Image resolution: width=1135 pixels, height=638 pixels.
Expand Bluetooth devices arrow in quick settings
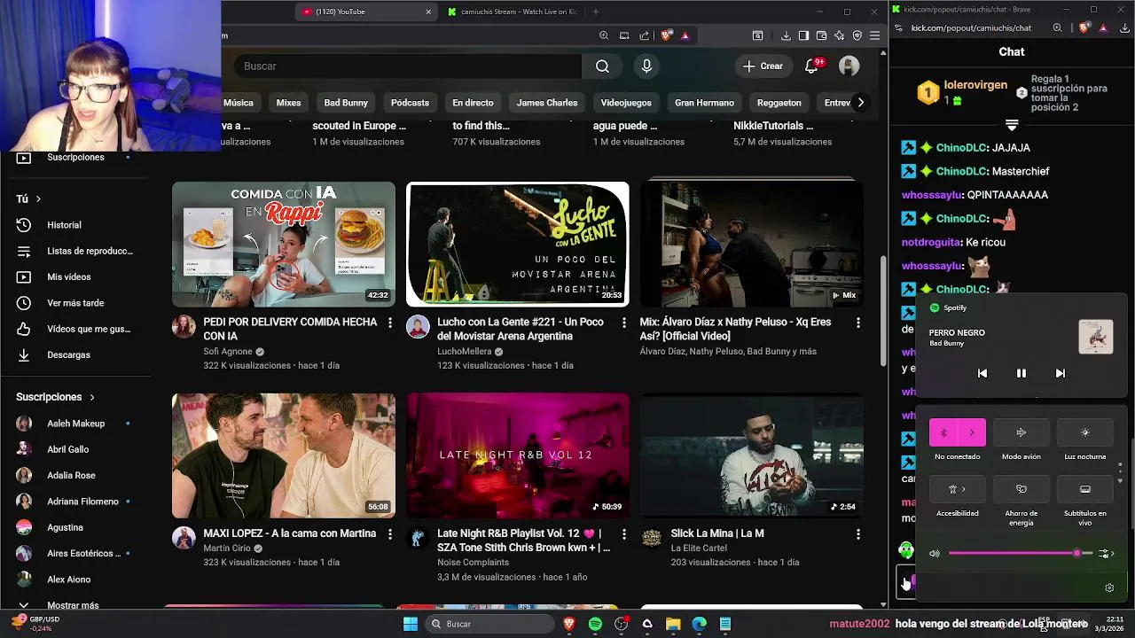click(x=972, y=432)
